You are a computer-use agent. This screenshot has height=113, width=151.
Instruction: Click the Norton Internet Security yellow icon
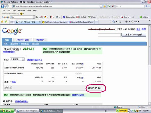(x=21, y=14)
